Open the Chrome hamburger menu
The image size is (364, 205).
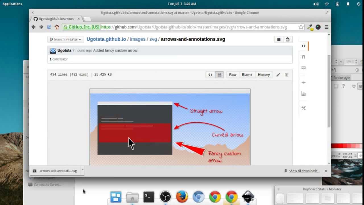326,27
